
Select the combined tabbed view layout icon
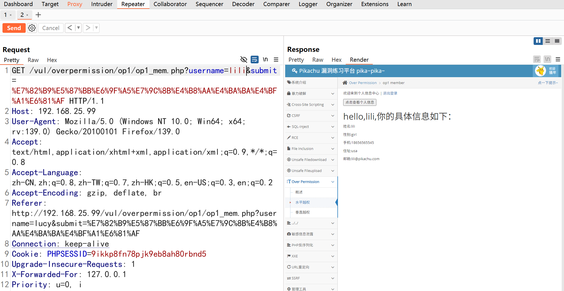coord(557,41)
